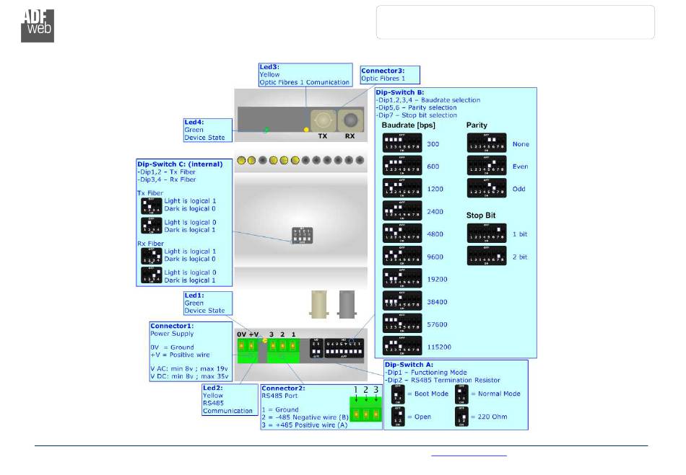Click "-Dip7 – Stop bit selection" line
This screenshot has width=686, height=475.
416,115
